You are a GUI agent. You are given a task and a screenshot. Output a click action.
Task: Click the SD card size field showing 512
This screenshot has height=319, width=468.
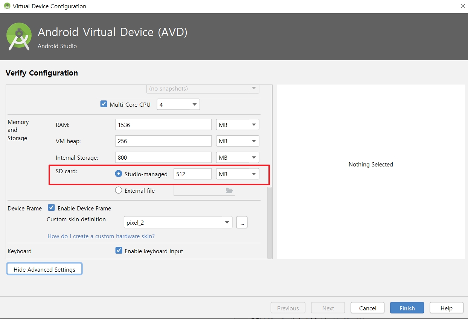tap(192, 174)
